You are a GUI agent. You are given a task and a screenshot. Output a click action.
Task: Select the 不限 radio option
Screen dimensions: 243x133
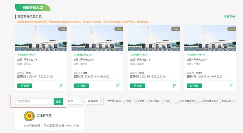(x=124, y=101)
